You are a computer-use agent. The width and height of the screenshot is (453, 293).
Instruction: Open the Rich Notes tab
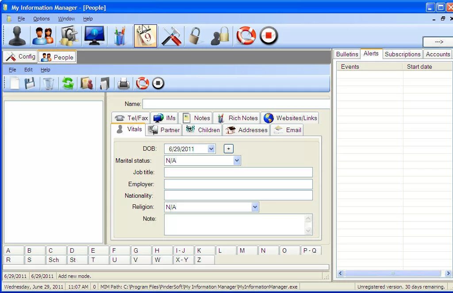point(237,118)
